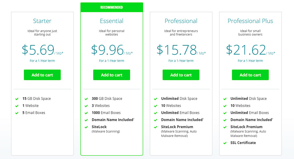Image resolution: width=294 pixels, height=159 pixels.
Task: Select the Starter plan title
Action: (42, 21)
